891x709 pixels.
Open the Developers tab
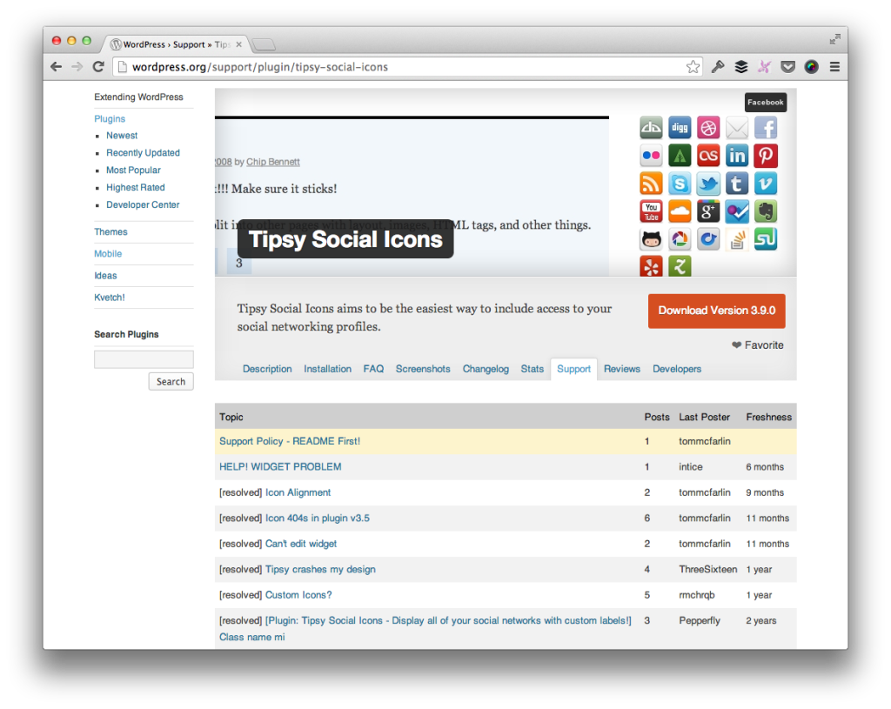pyautogui.click(x=677, y=369)
